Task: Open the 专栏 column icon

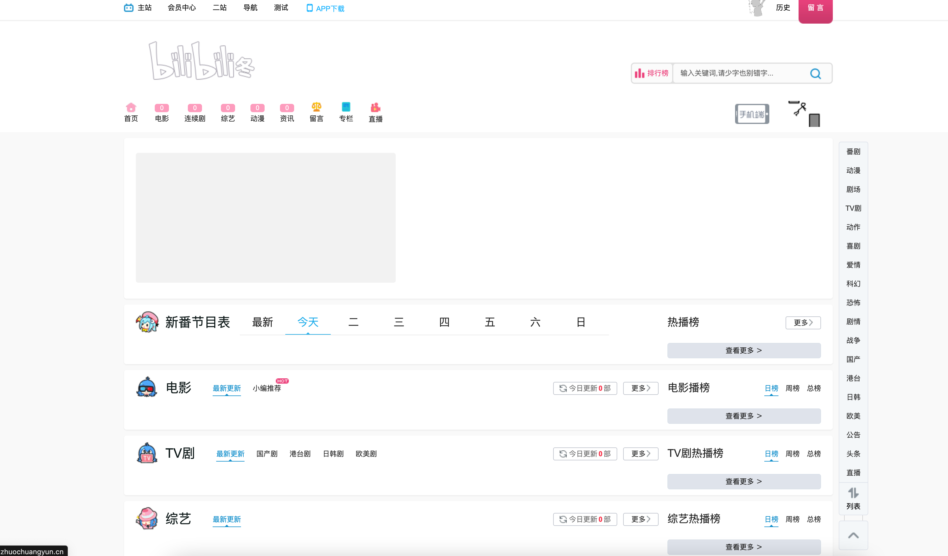Action: click(x=346, y=107)
